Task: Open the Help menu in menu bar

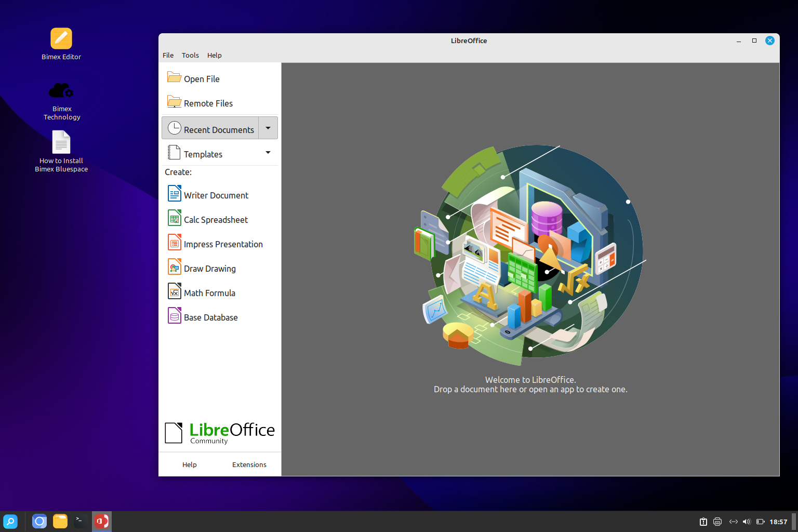Action: pyautogui.click(x=214, y=55)
